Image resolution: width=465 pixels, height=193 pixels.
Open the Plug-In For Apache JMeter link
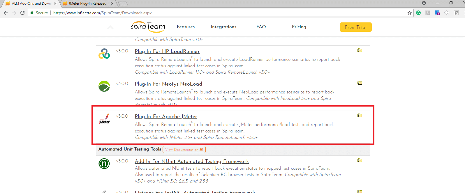[x=166, y=116]
